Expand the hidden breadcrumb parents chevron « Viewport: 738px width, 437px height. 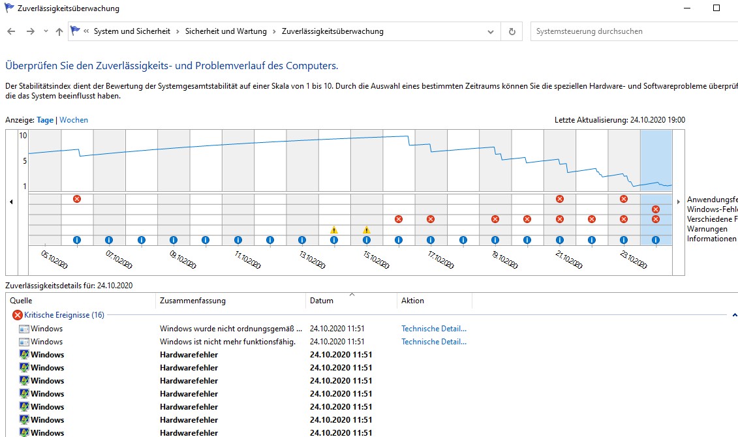point(86,31)
